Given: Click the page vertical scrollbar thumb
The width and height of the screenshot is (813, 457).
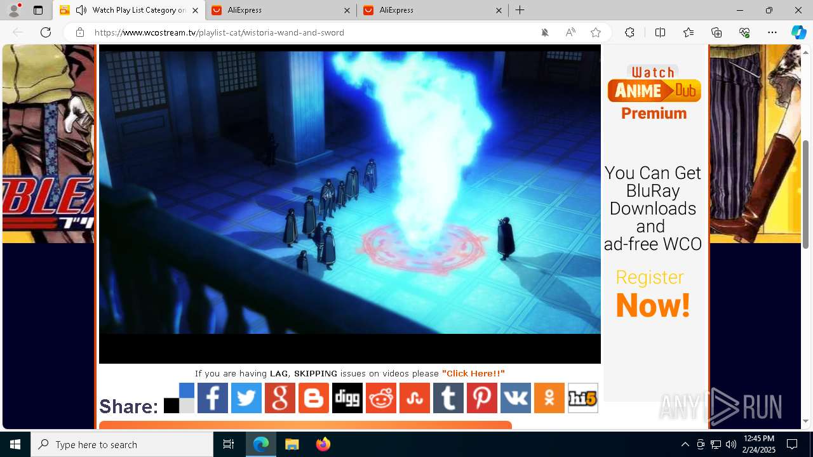Looking at the screenshot, I should (806, 194).
